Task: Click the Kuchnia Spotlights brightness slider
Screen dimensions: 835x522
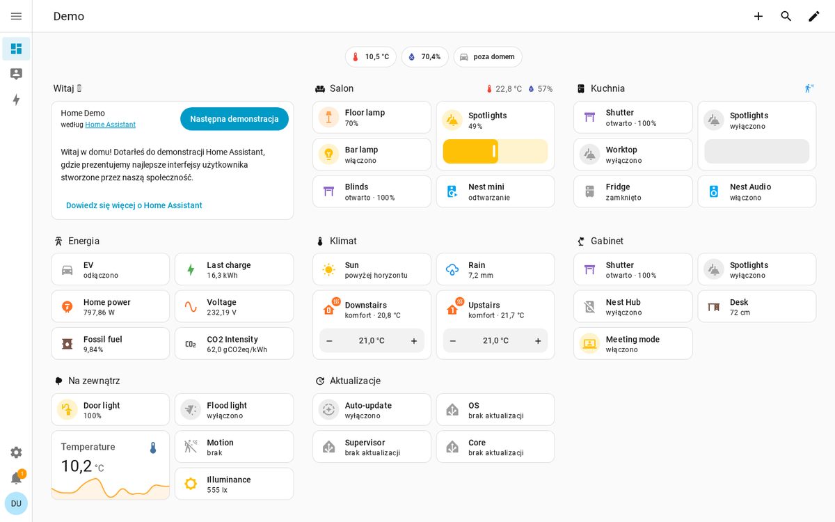Action: coord(757,152)
